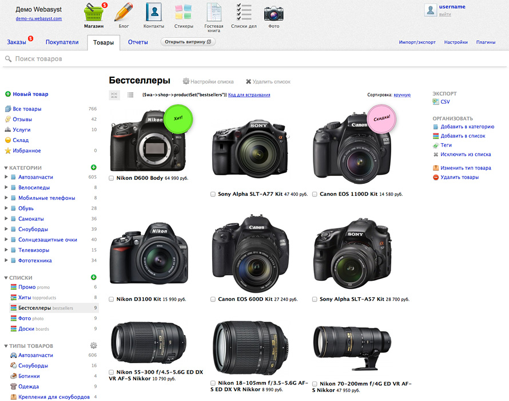Check the Sony Alpha SLT-A57 Kit box

pyautogui.click(x=315, y=299)
